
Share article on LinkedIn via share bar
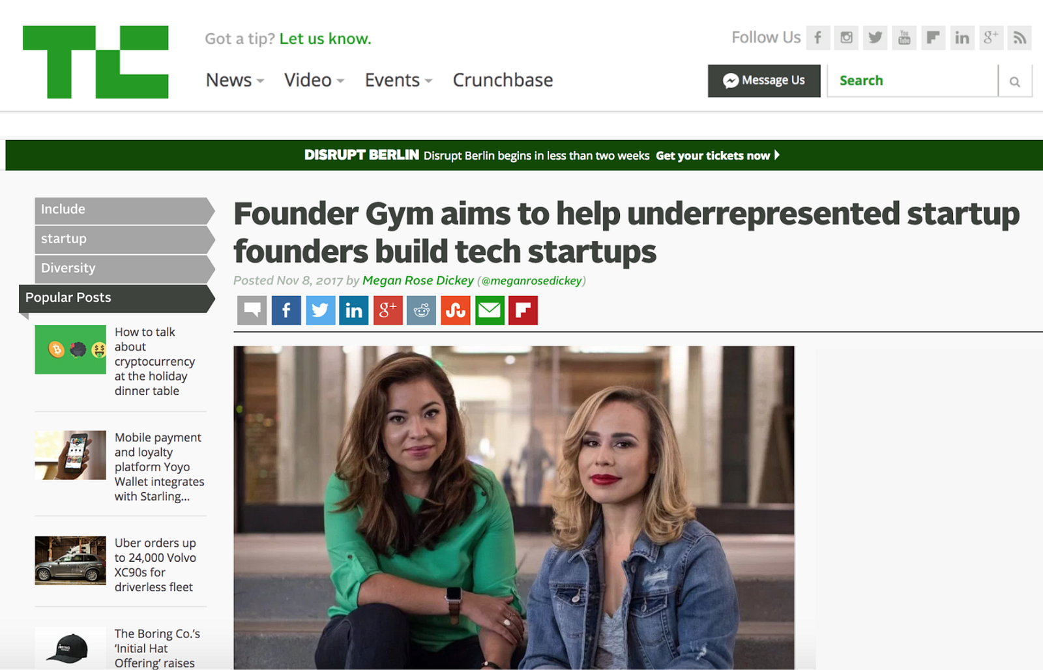click(x=354, y=310)
